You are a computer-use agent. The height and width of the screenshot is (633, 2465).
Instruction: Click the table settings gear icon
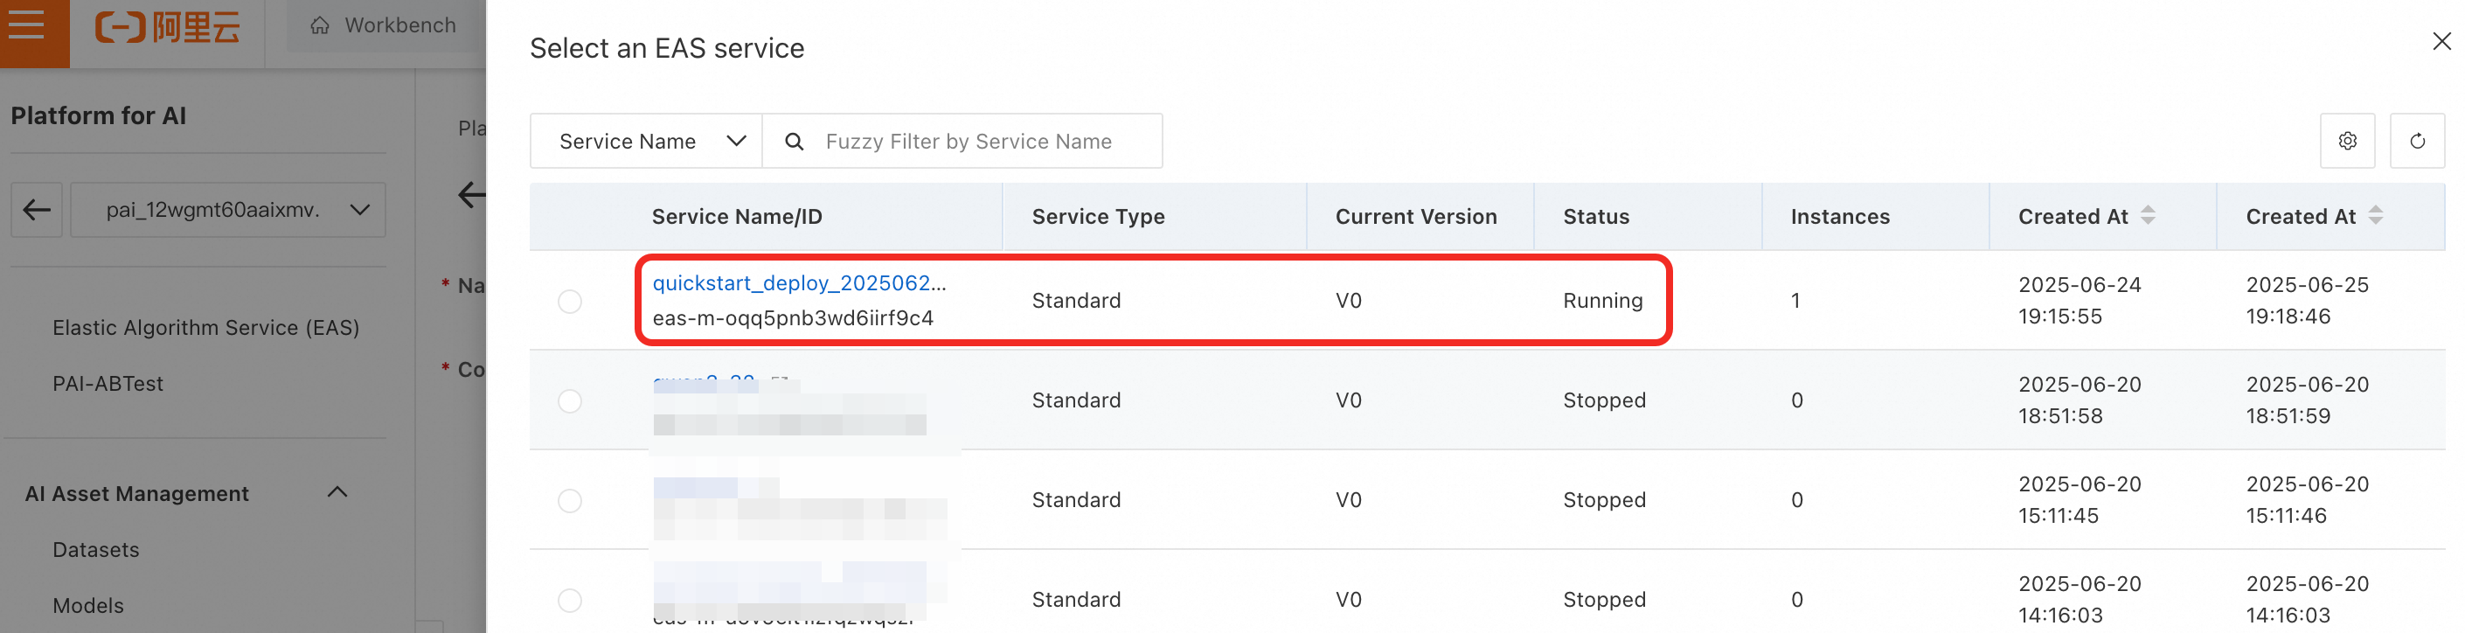click(2346, 142)
